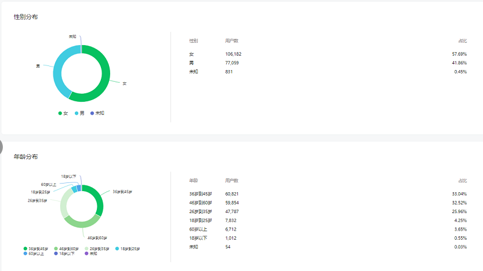This screenshot has height=271, width=483.
Task: Click the 性别分布 section title
Action: point(26,17)
